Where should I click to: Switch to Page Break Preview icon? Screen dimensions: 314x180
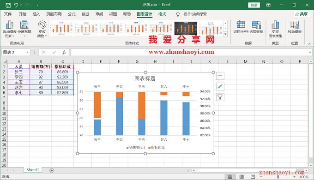[253, 177]
